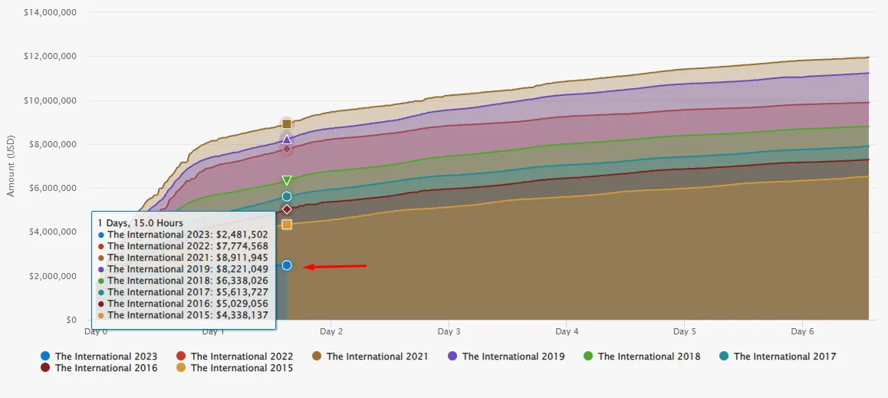Click the brown square 2021 data marker
Image resolution: width=888 pixels, height=398 pixels.
[x=287, y=124]
